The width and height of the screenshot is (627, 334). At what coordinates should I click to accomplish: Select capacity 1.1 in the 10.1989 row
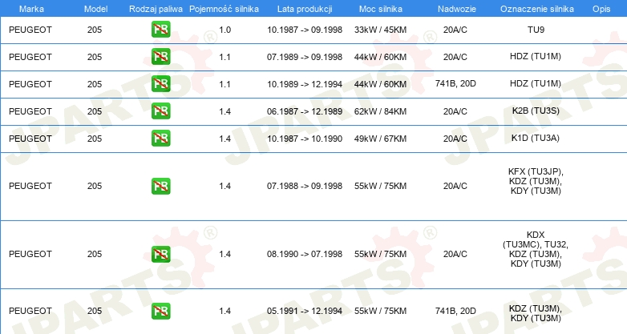[225, 84]
